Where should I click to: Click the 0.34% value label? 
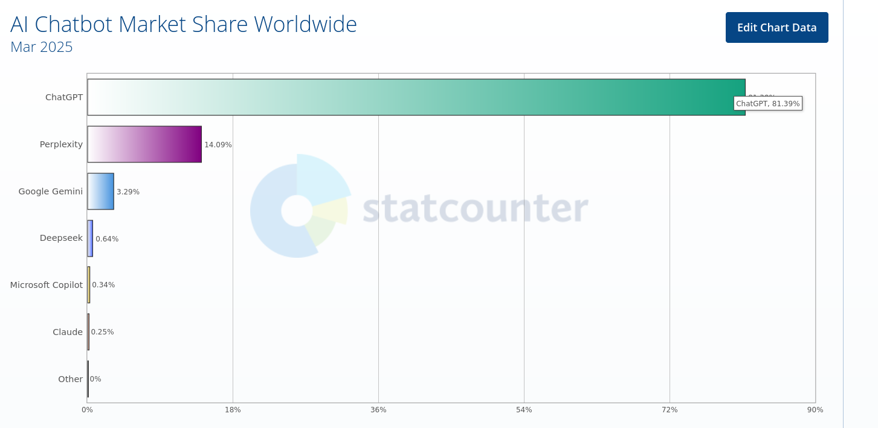click(103, 285)
